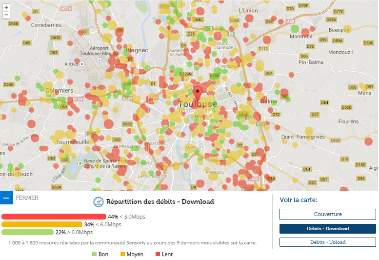Click the Mons town label
379x260 pixels.
click(364, 93)
